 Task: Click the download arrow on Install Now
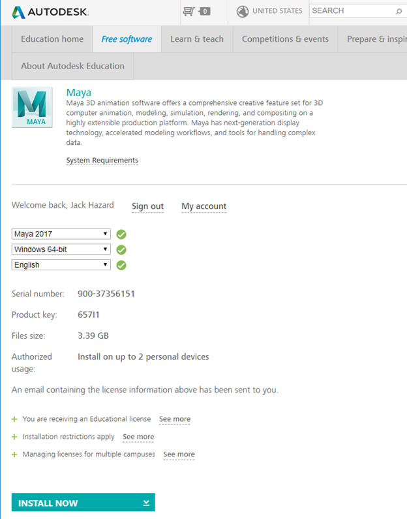point(146,503)
